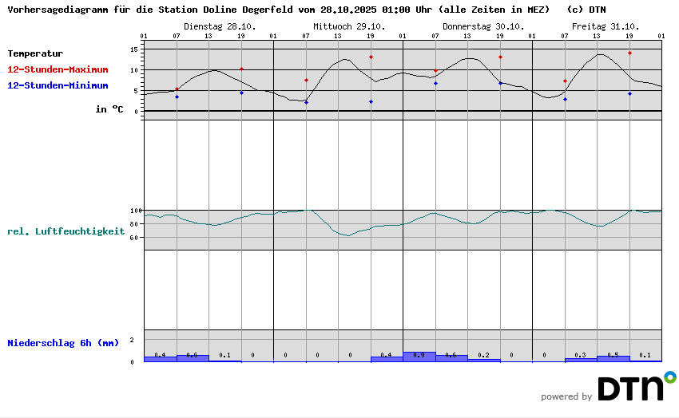Click the red maximum marker on Friday at 19
Viewport: 679px width, 418px height.
tap(629, 53)
